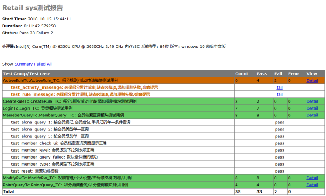
Task: Click total count value 35
Action: (x=238, y=192)
